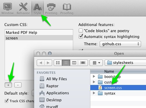Viewport: 146px width, 108px height.
Task: Disable Automatic syntax highlighting checkbox
Action: point(81,36)
